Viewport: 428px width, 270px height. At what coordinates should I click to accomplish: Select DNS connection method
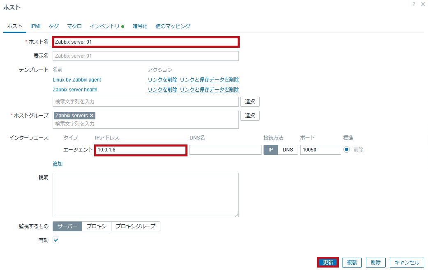pyautogui.click(x=288, y=150)
